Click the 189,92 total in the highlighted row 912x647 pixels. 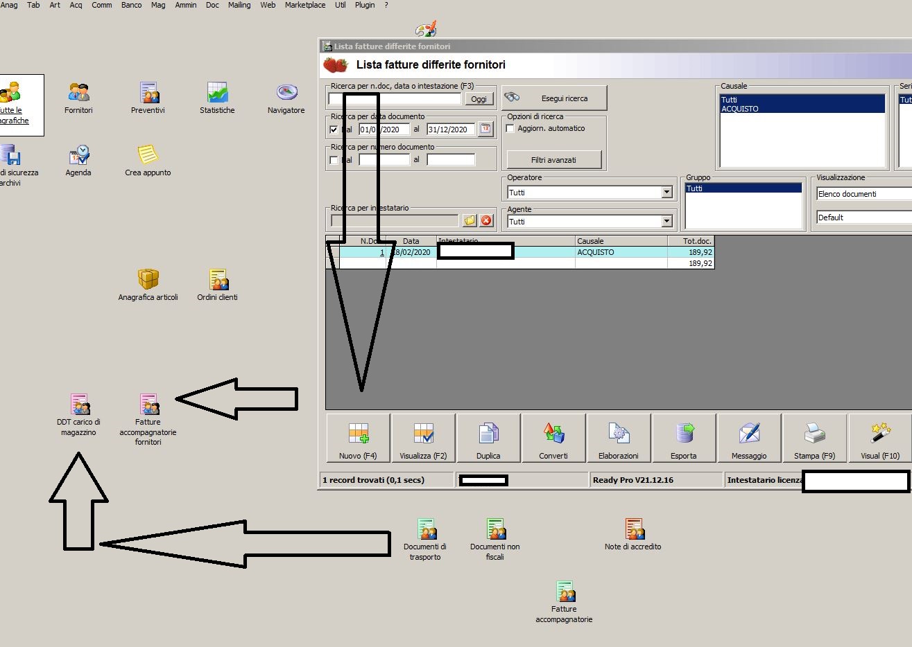point(690,252)
